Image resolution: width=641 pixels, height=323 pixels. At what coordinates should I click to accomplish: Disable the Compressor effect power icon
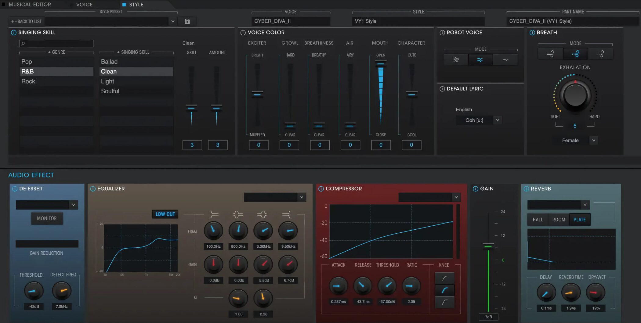coord(321,189)
